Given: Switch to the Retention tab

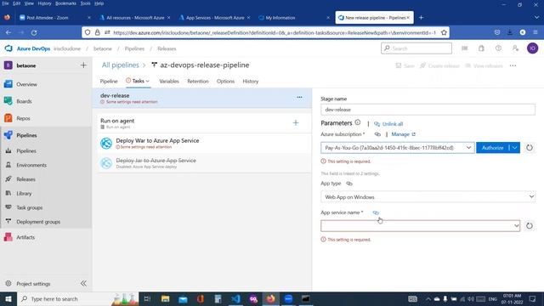Looking at the screenshot, I should point(198,82).
